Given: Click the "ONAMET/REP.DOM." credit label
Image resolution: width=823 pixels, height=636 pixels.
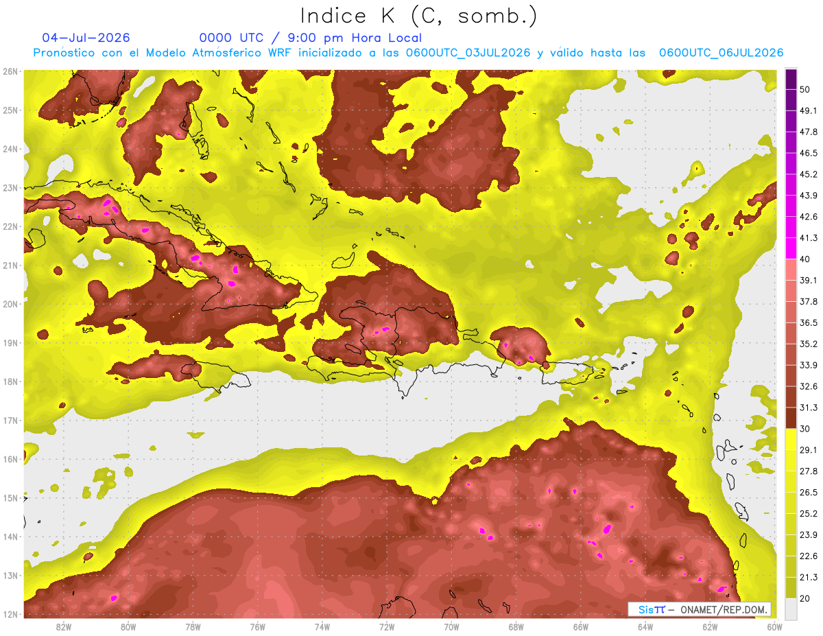Looking at the screenshot, I should 724,609.
